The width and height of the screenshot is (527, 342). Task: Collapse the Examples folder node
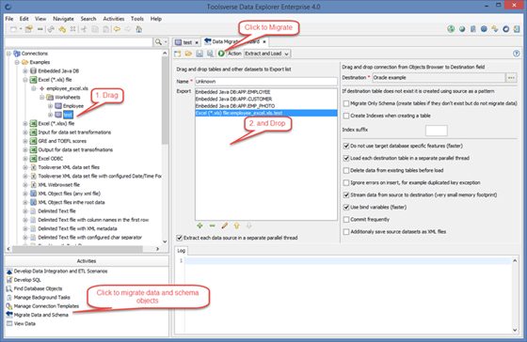pos(17,62)
